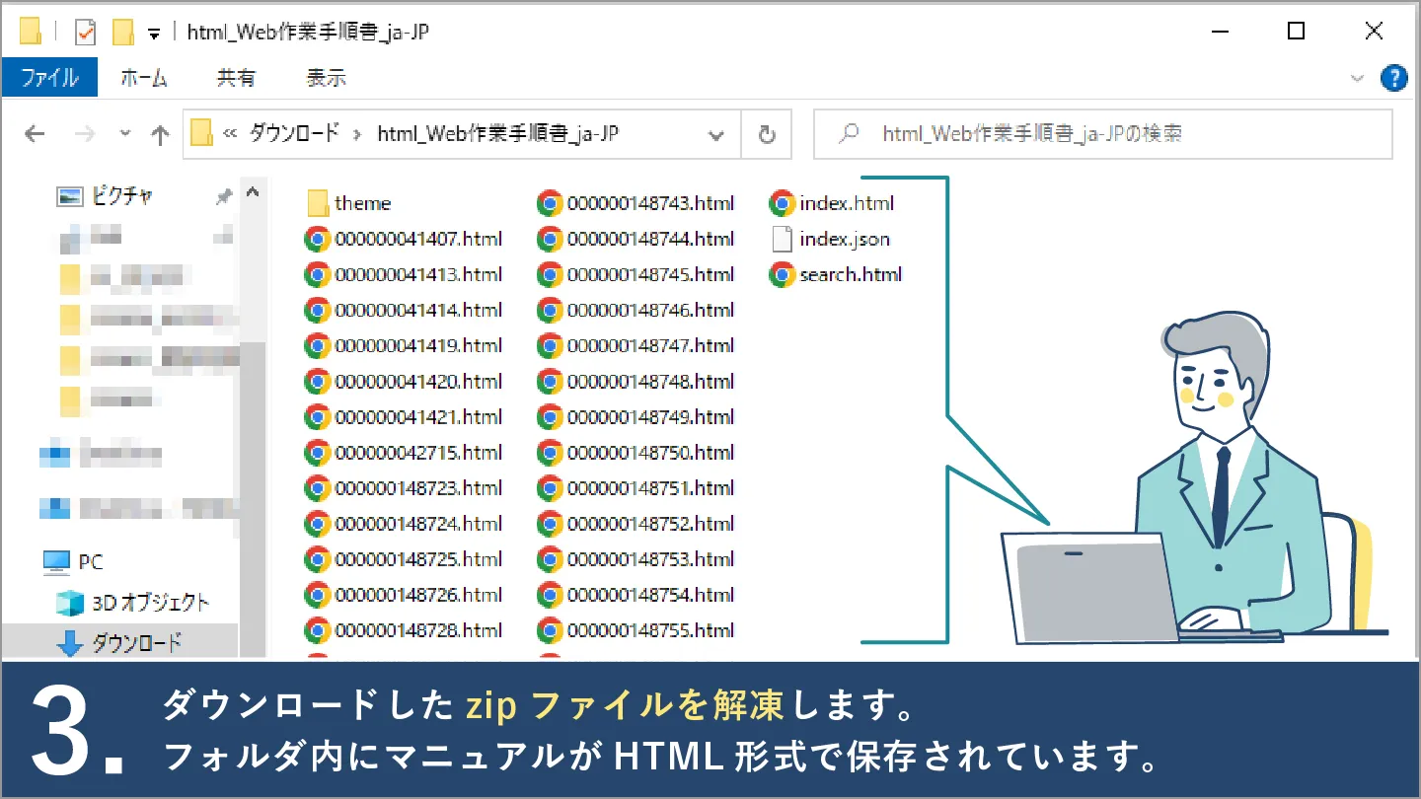Expand the ribbon with the chevron

(x=1357, y=78)
